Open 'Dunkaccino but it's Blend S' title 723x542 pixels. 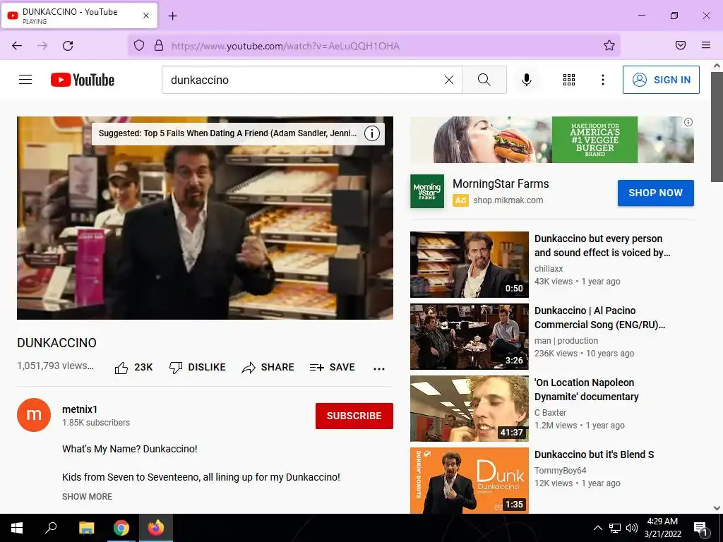click(594, 454)
